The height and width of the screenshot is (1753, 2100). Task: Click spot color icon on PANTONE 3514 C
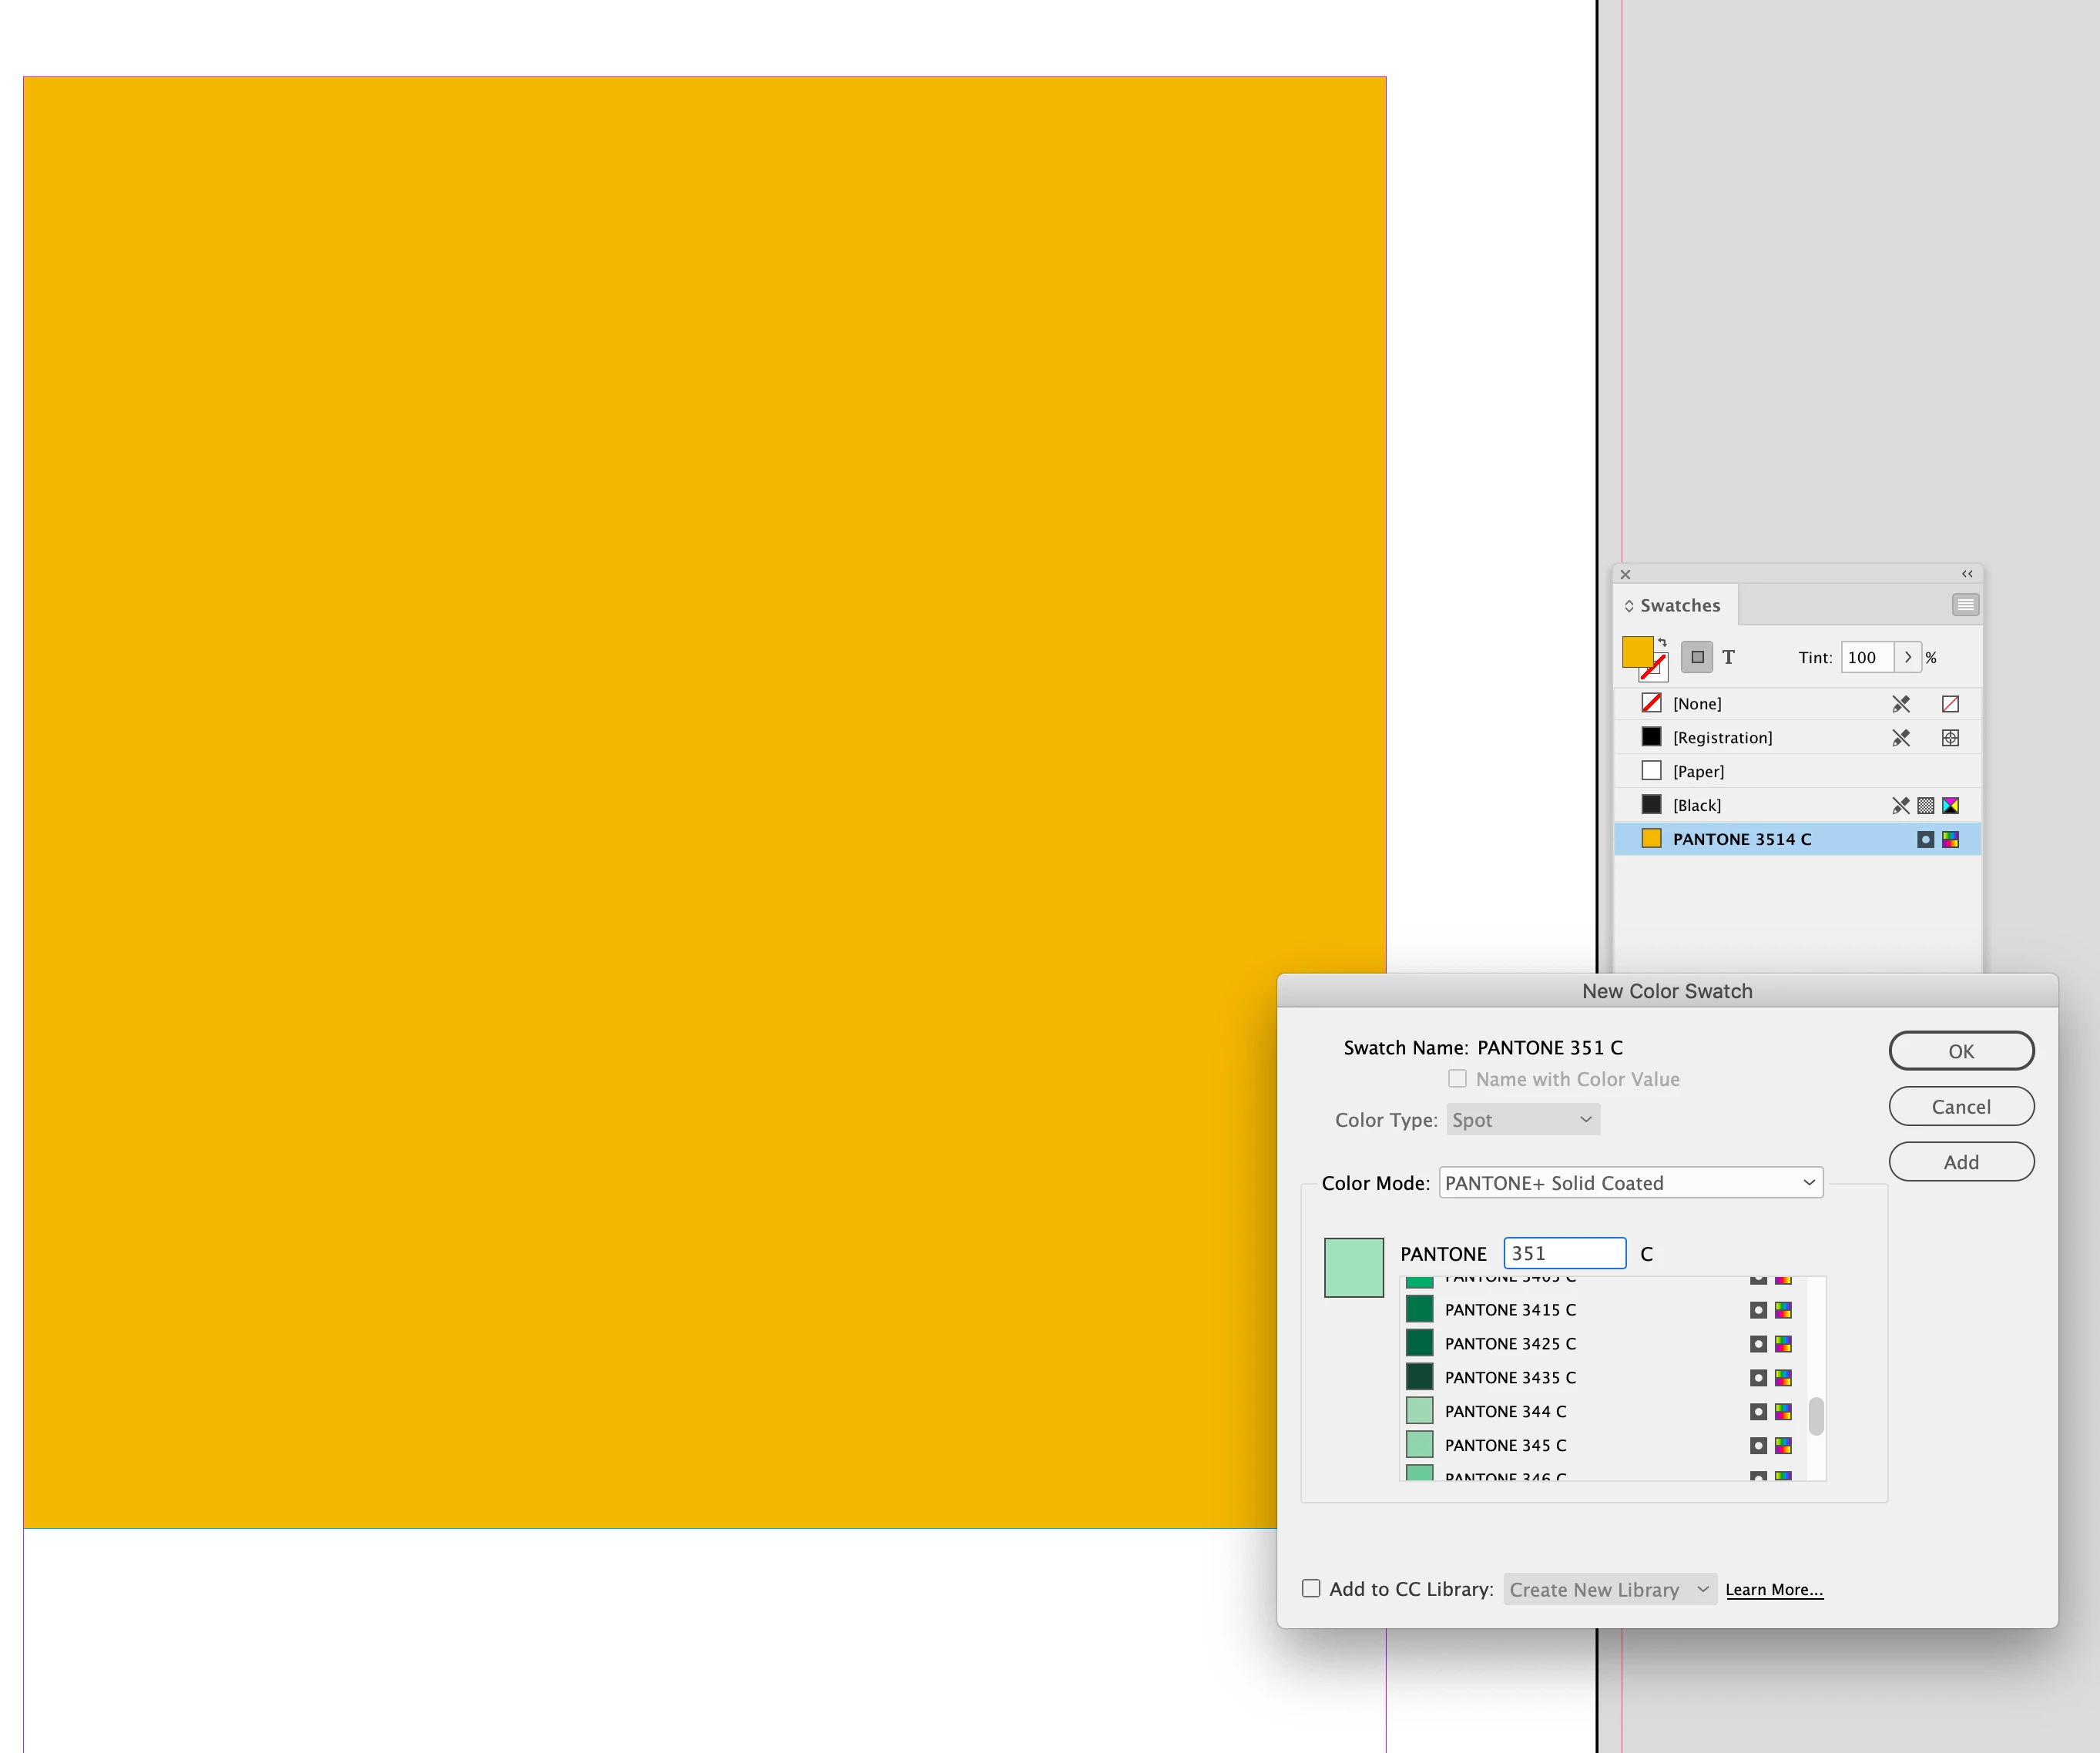pyautogui.click(x=1925, y=839)
